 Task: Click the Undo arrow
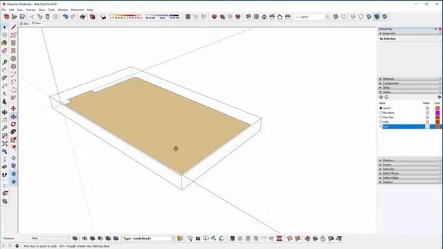pyautogui.click(x=65, y=17)
